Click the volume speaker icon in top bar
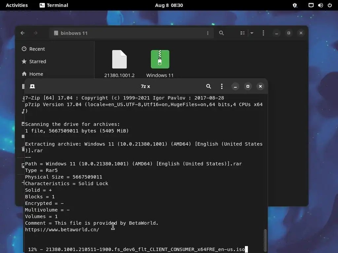 coord(320,5)
